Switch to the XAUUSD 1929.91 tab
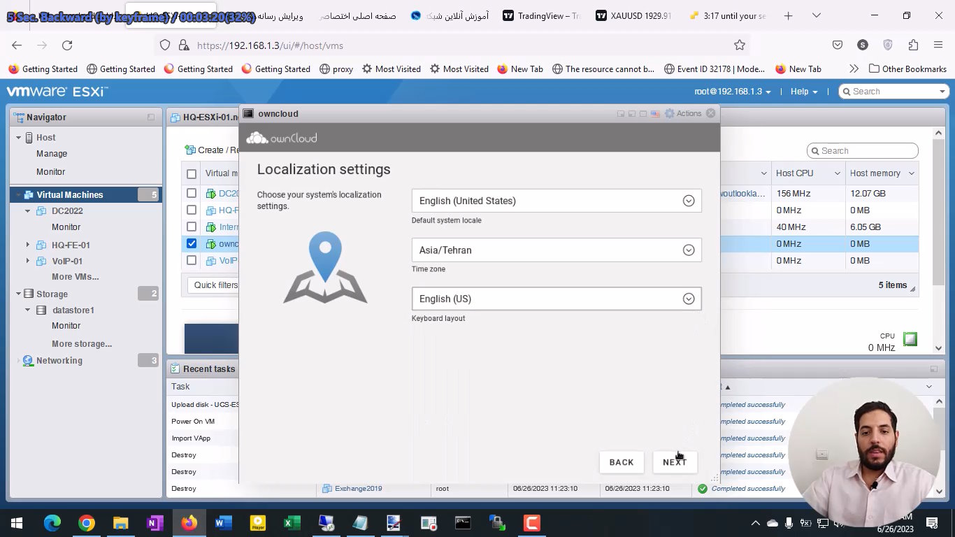Screen dimensions: 955x537 click(633, 15)
